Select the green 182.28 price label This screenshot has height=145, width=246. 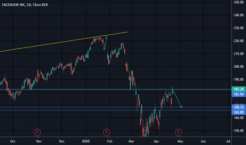(x=239, y=89)
